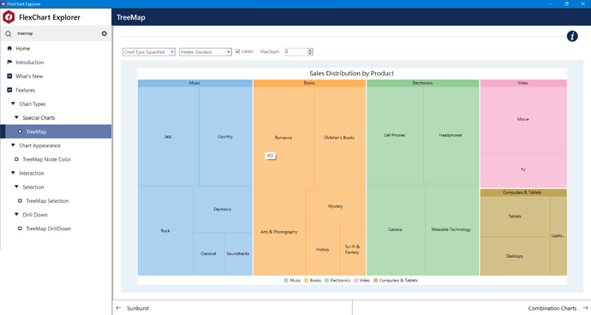The width and height of the screenshot is (591, 315).
Task: Collapse the Chart Types tree node
Action: pos(13,104)
